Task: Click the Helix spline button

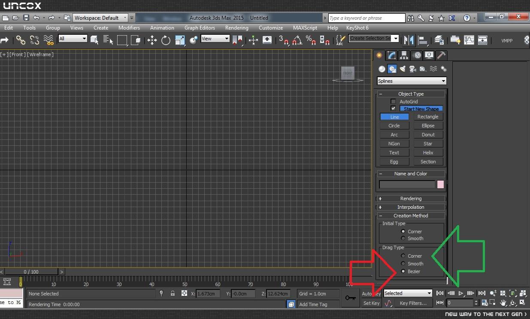Action: (x=428, y=153)
